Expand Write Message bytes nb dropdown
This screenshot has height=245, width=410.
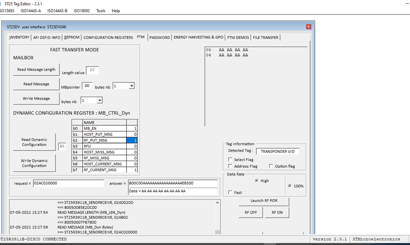pos(99,100)
